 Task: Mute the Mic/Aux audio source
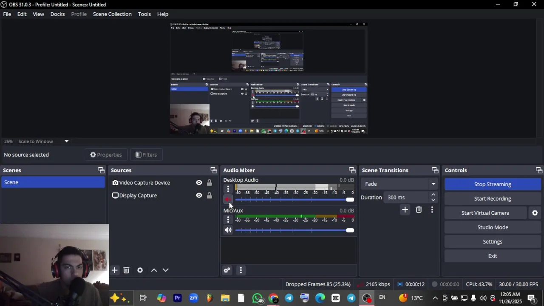228,230
